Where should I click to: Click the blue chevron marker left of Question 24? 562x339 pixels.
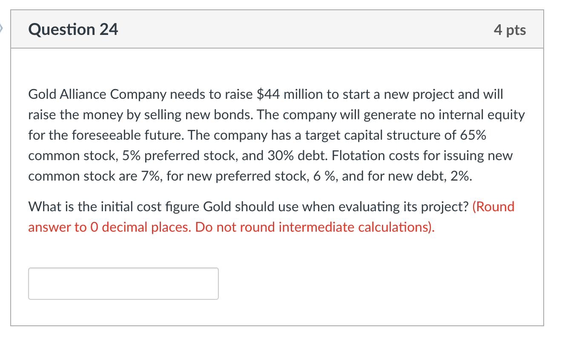tap(2, 26)
